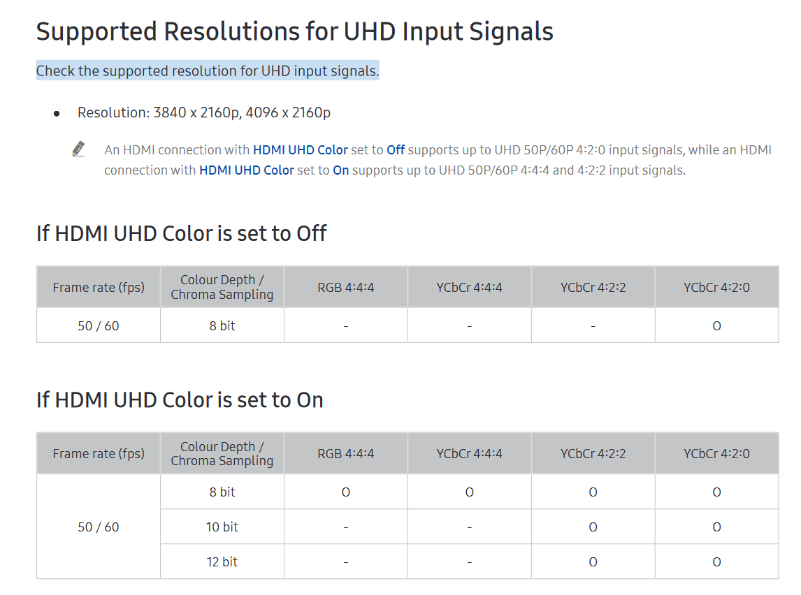Click the "10 bit" row label
This screenshot has width=801, height=595.
pos(222,527)
